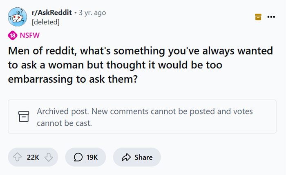The image size is (286, 175).
Task: Downvote the post with the down arrow
Action: pos(48,157)
